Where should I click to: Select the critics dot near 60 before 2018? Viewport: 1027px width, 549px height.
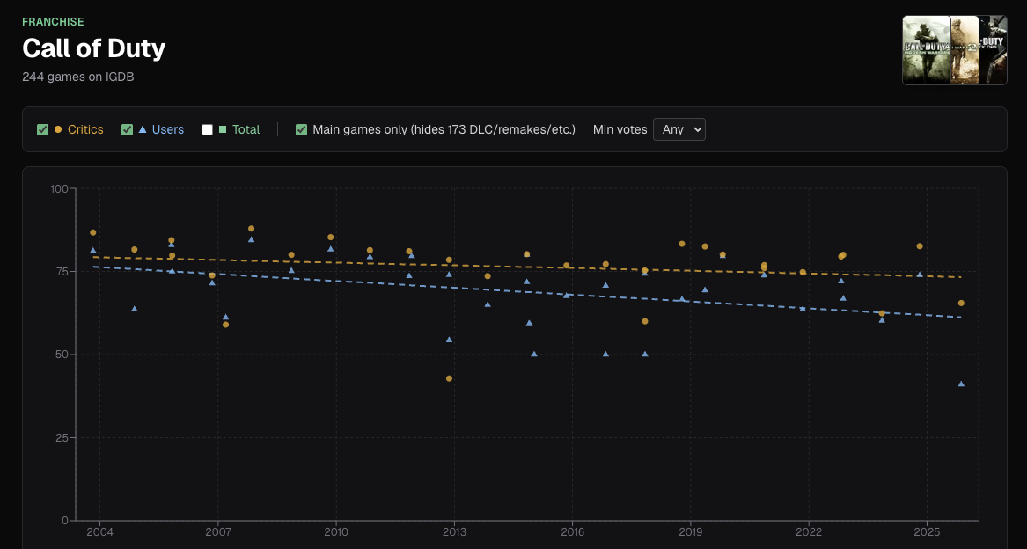point(645,321)
